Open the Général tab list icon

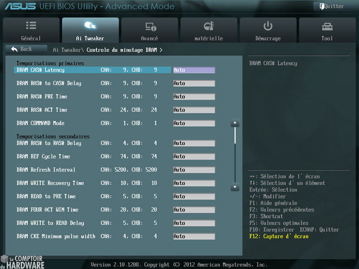[31, 26]
